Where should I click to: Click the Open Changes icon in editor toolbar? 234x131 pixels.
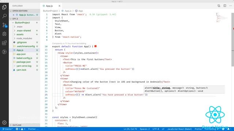[219, 6]
